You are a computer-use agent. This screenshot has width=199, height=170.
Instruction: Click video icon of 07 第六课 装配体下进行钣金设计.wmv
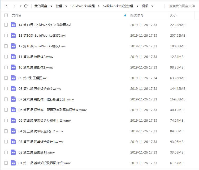[13, 99]
